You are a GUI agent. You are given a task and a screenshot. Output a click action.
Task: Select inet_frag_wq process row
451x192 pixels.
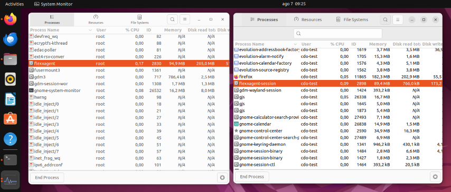[x=129, y=158]
